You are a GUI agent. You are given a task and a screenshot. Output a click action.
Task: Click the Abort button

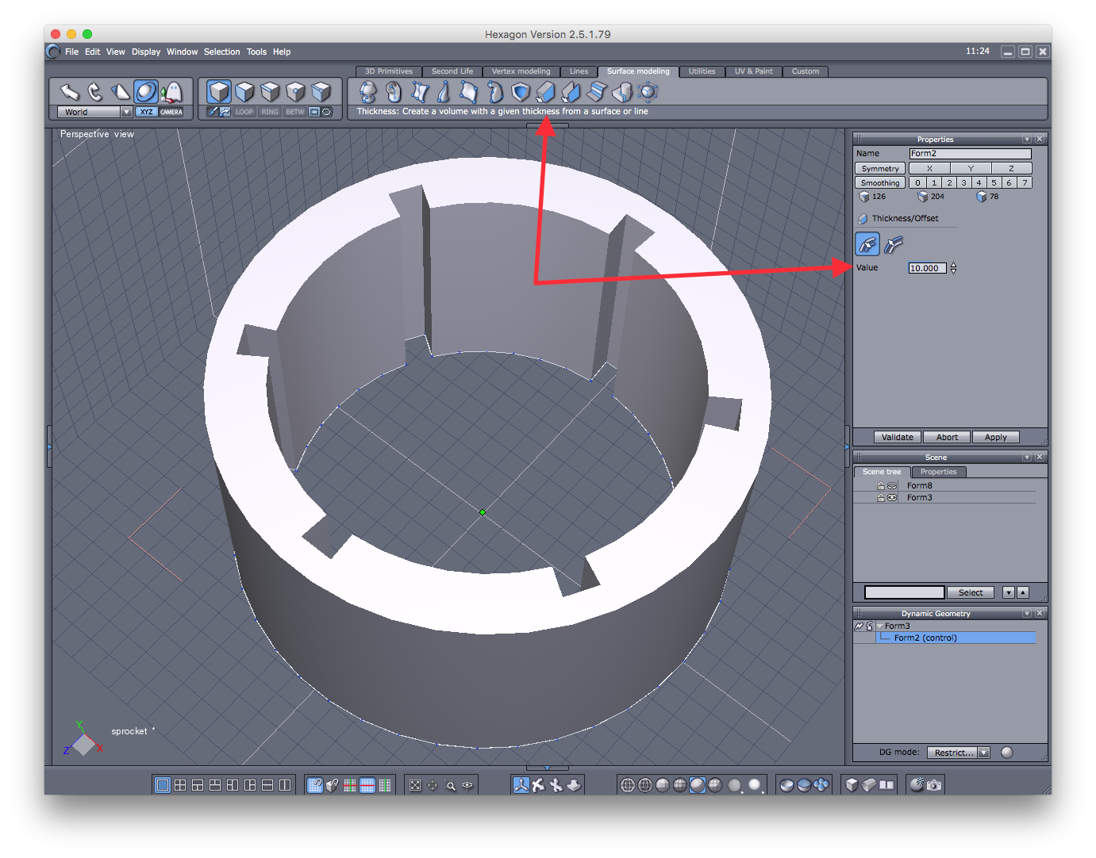[x=947, y=437]
